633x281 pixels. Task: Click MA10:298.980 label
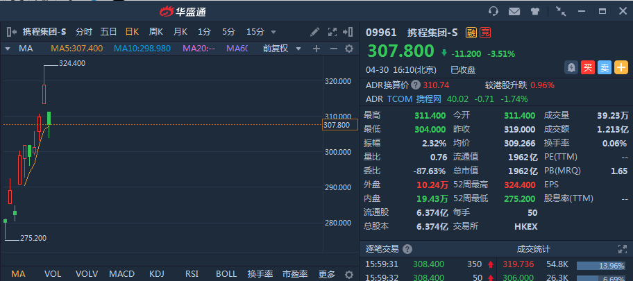point(142,49)
